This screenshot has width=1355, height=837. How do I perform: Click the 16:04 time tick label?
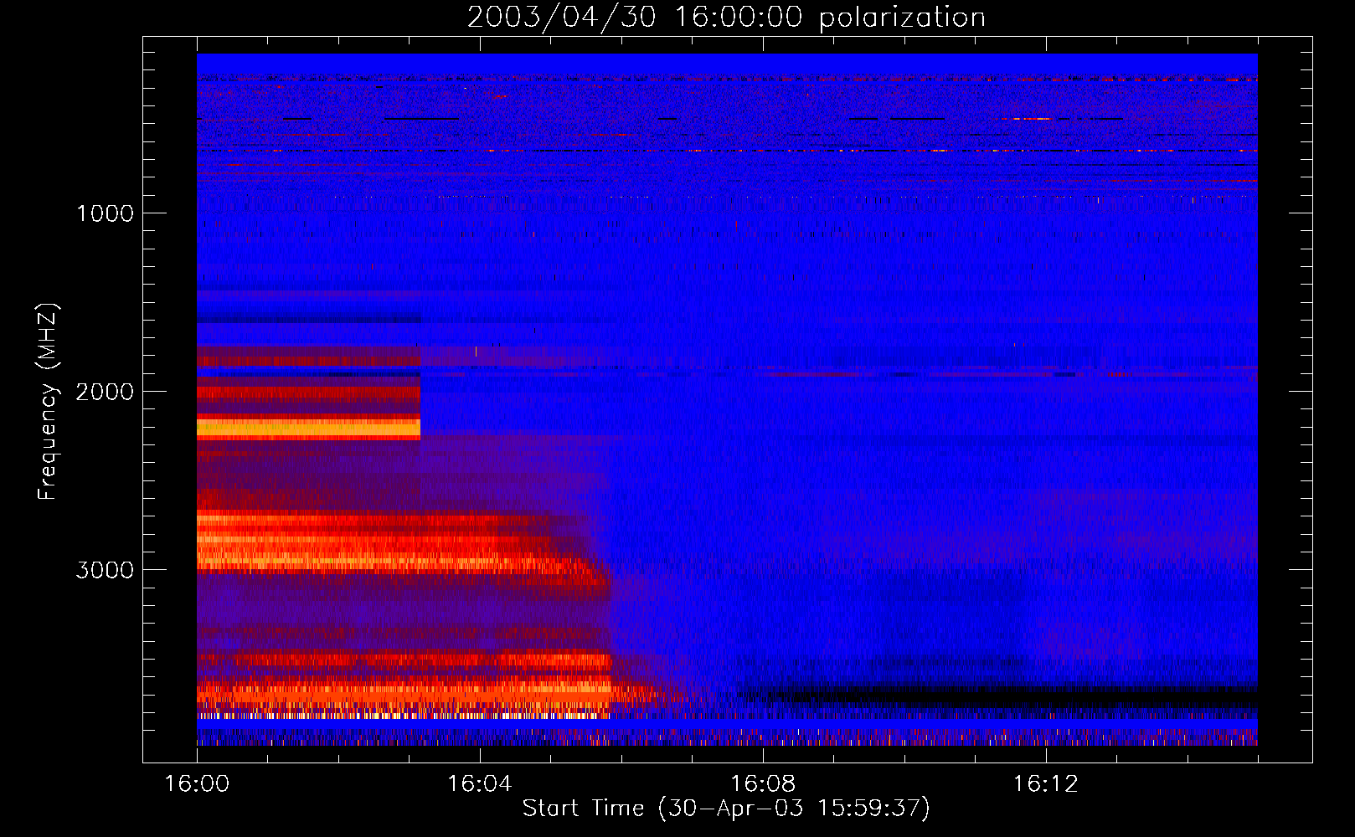[x=480, y=784]
